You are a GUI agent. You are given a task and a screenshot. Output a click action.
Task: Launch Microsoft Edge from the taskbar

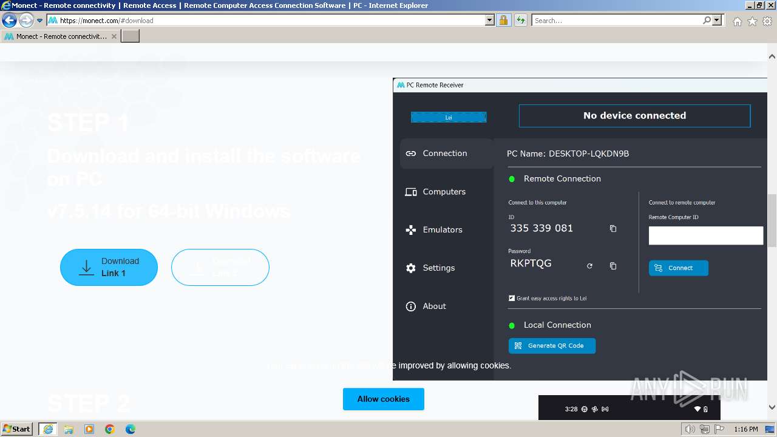tap(131, 429)
